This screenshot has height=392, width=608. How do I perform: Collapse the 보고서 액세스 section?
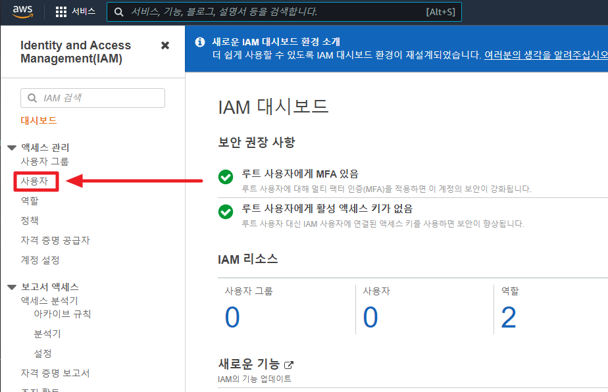[12, 287]
